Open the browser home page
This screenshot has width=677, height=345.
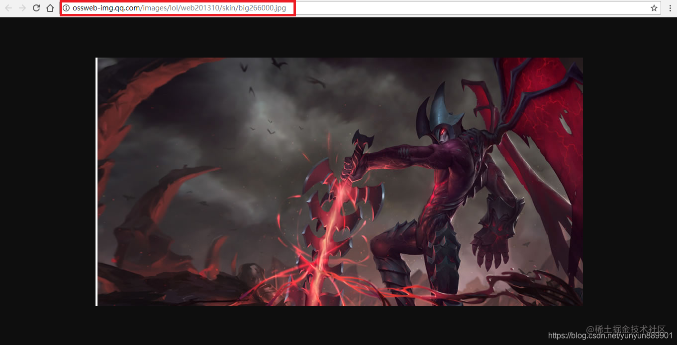click(50, 8)
